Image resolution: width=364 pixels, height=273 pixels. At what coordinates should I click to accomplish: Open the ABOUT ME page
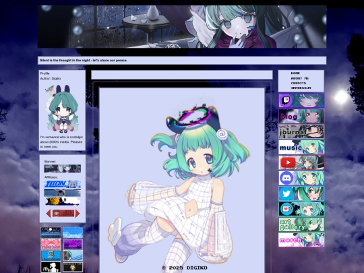[x=300, y=78]
